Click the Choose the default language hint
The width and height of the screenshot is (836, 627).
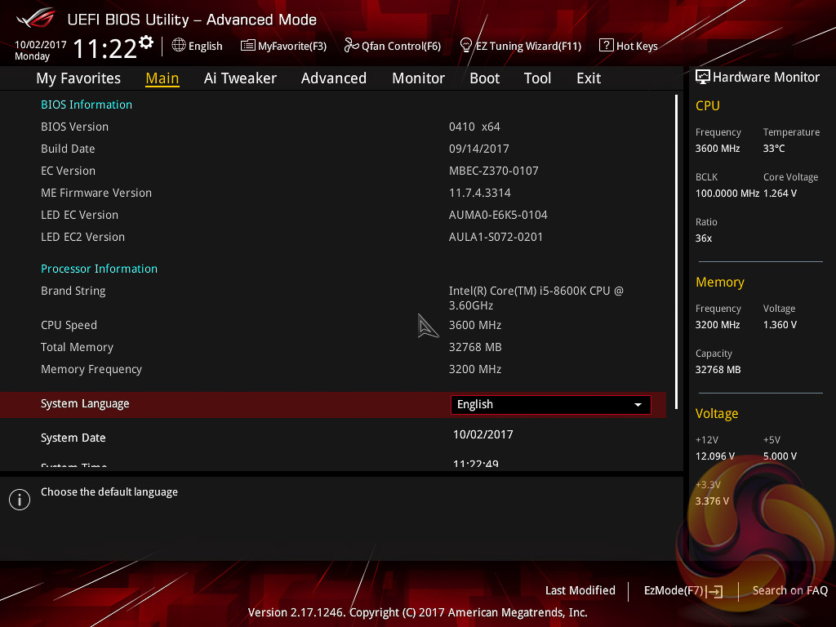(x=109, y=492)
